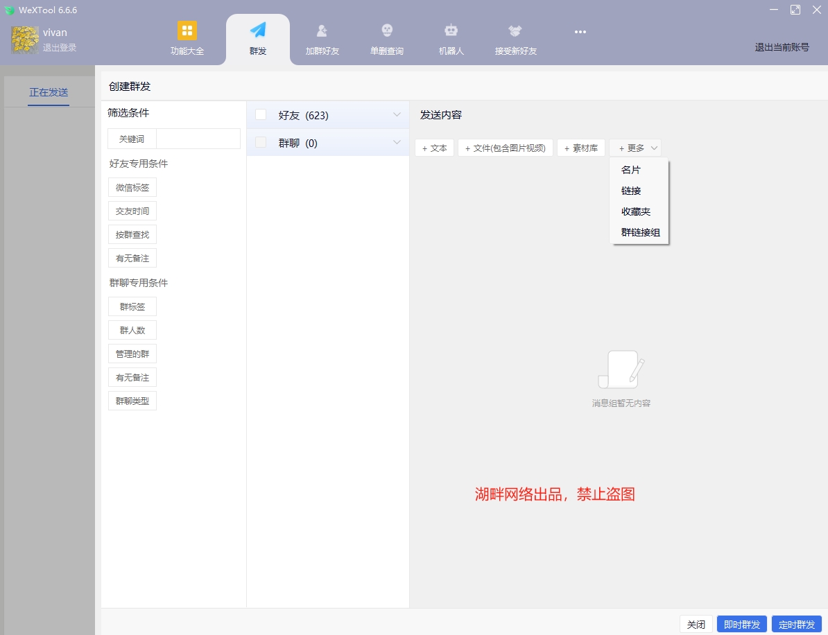Image resolution: width=828 pixels, height=635 pixels.
Task: Switch to the 正在发送 tab
Action: click(47, 92)
